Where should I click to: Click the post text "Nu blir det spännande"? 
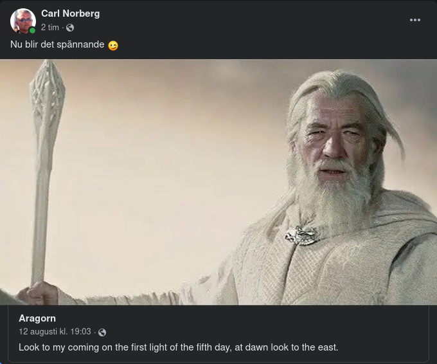click(57, 45)
